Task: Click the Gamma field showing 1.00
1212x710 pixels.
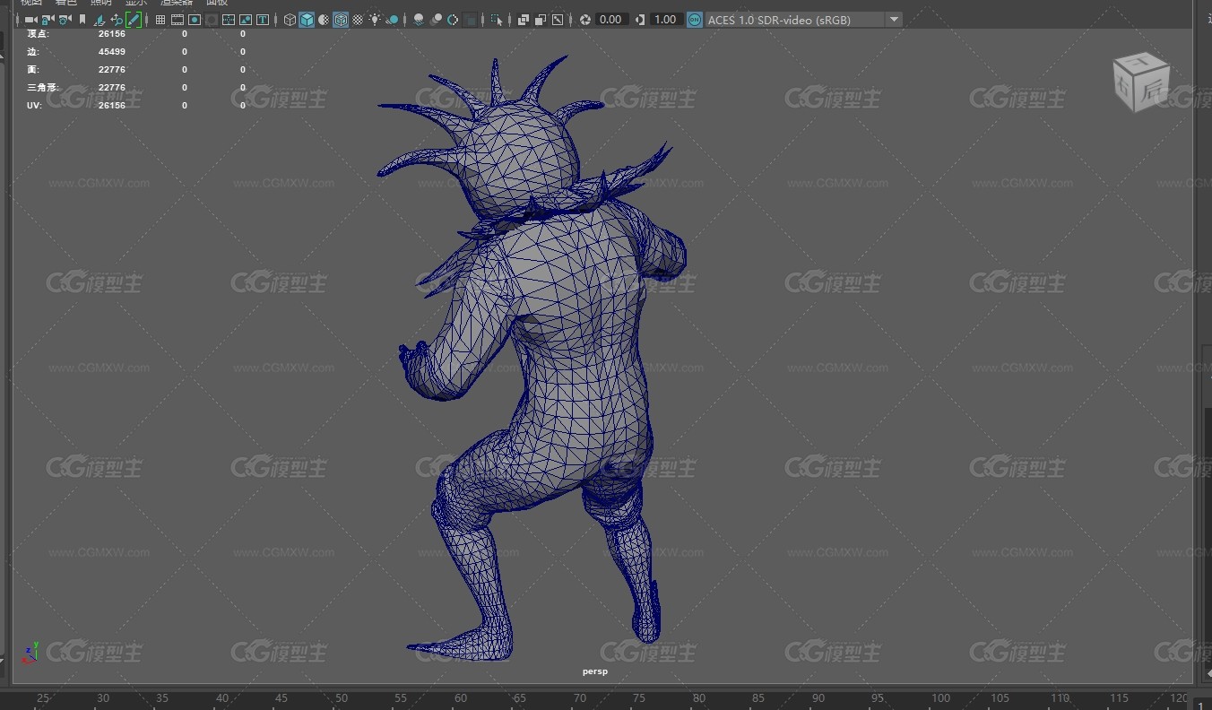Action: point(665,20)
